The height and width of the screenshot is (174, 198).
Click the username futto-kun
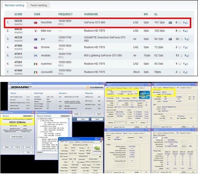tap(46, 31)
